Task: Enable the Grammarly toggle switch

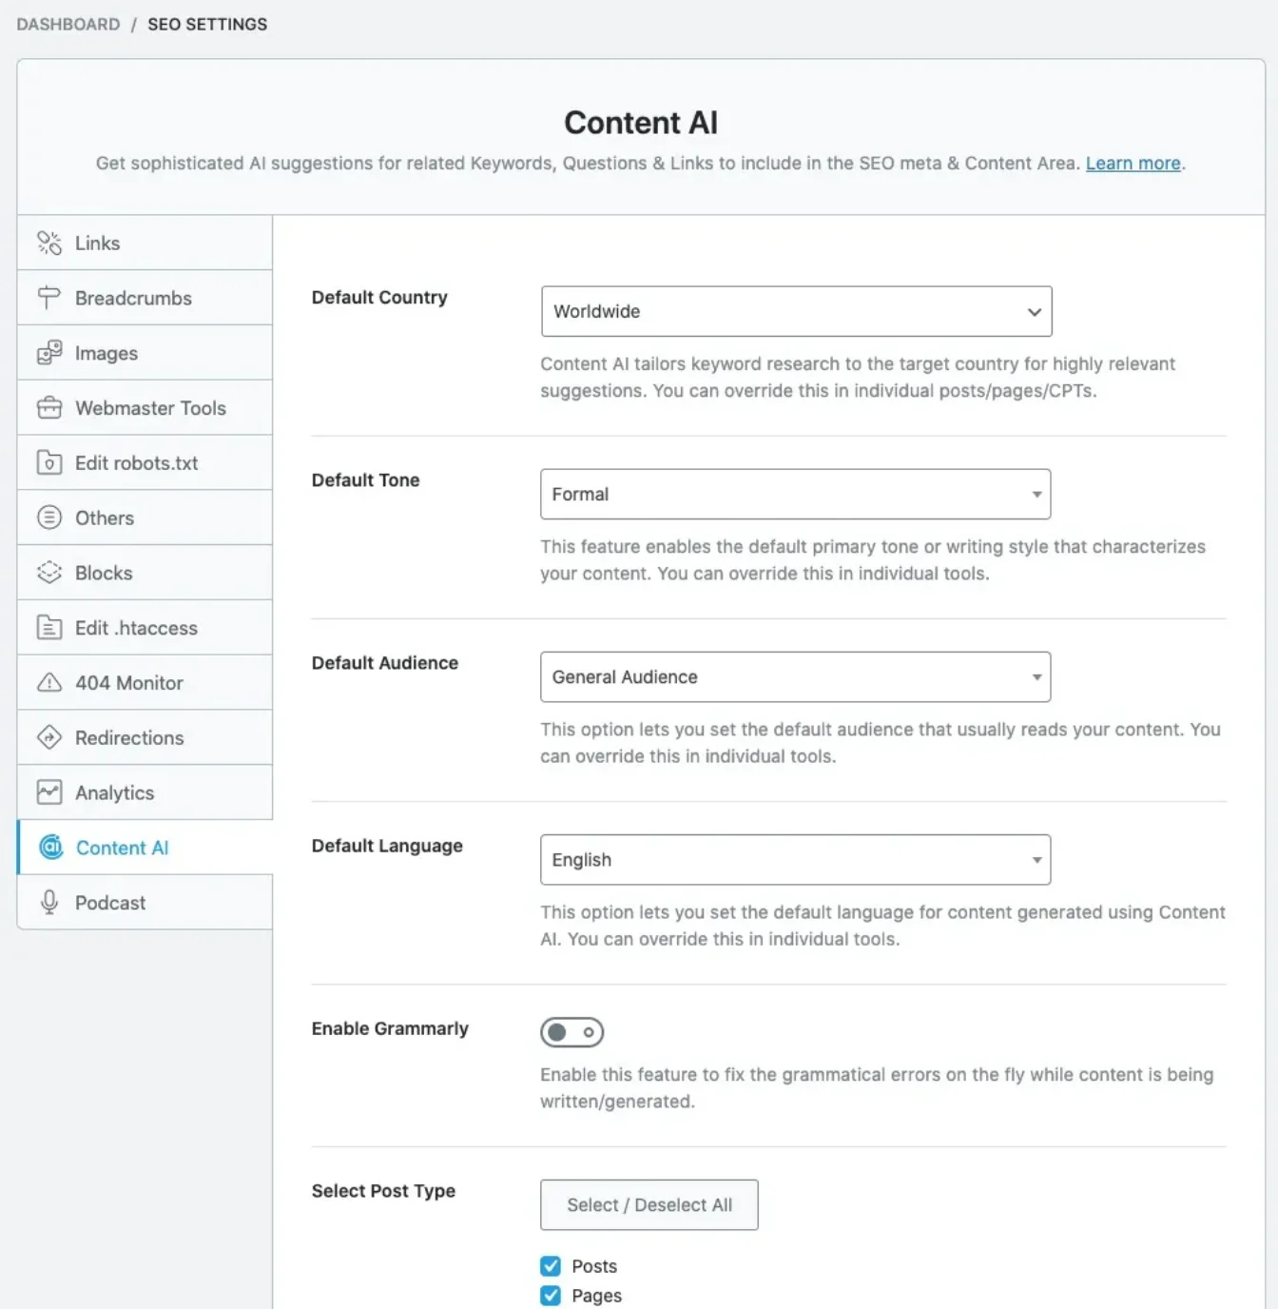Action: click(571, 1032)
